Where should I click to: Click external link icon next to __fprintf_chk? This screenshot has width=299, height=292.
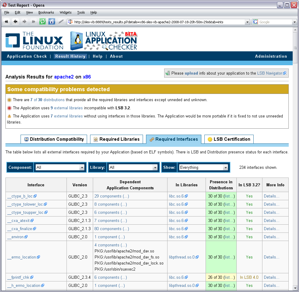[x=32, y=277]
